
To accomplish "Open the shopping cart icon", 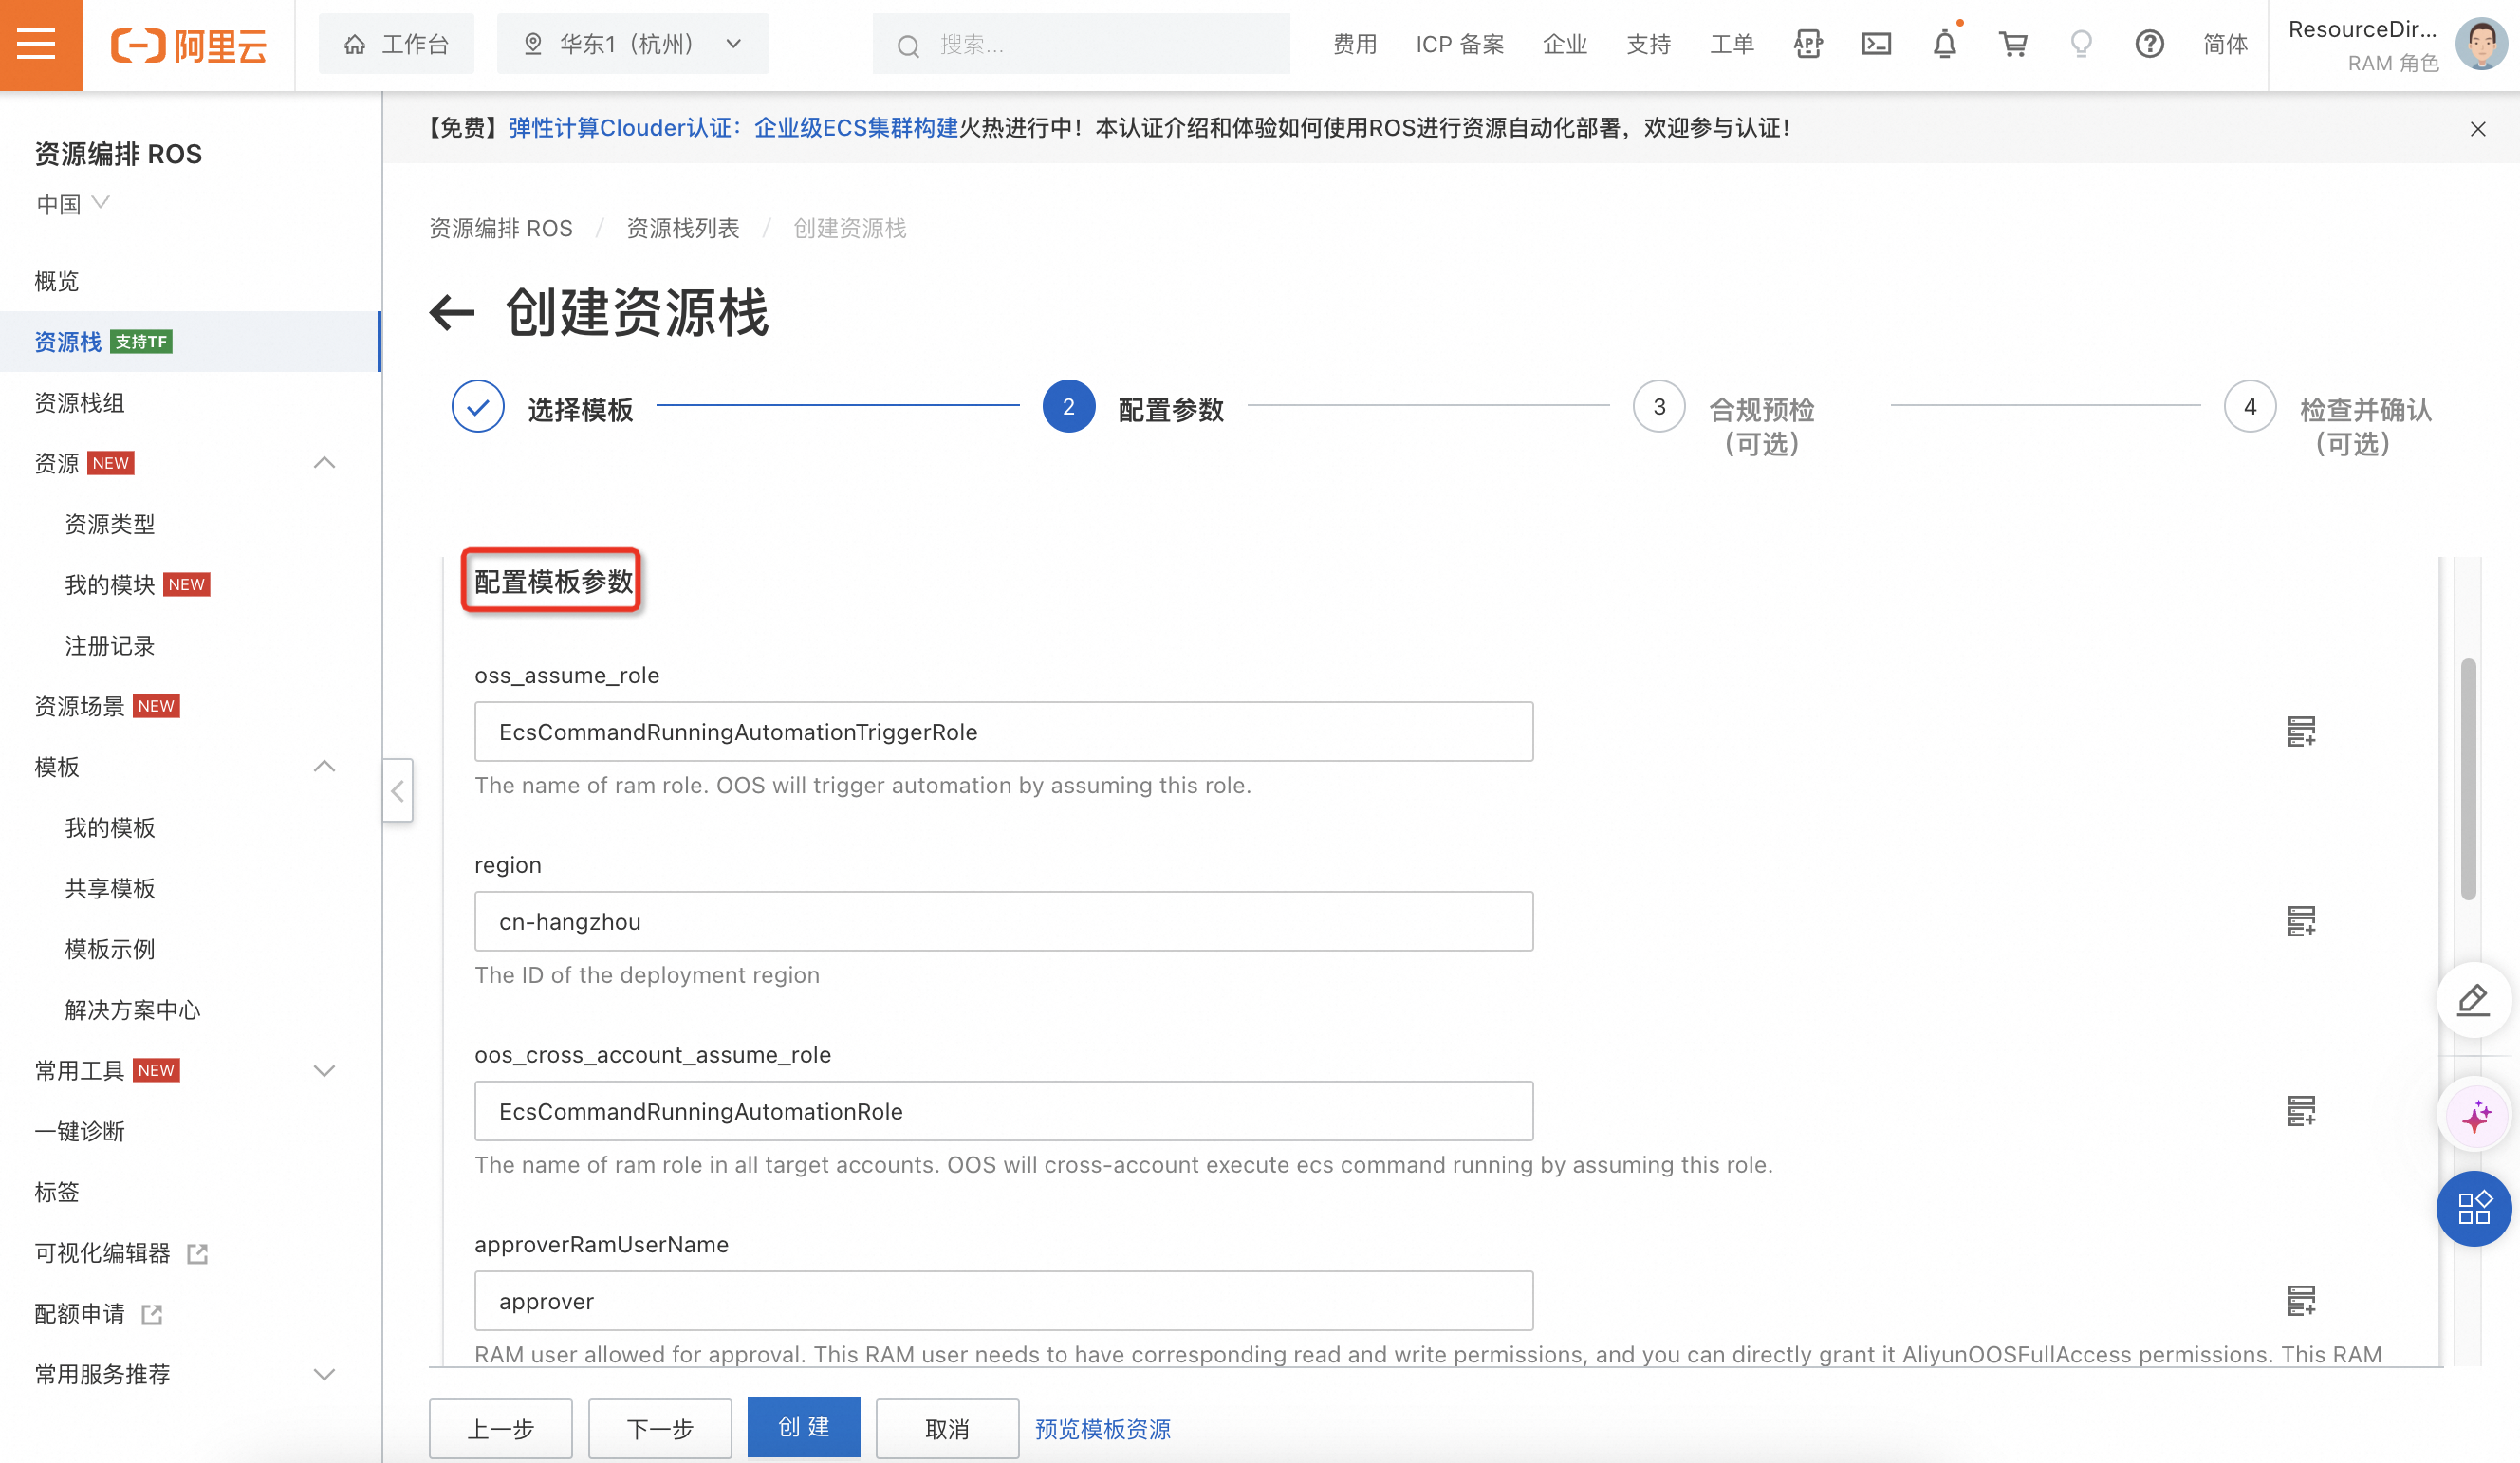I will point(2013,44).
